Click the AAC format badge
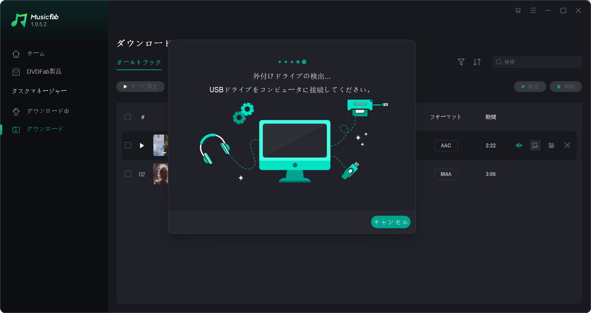The image size is (591, 313). click(446, 146)
